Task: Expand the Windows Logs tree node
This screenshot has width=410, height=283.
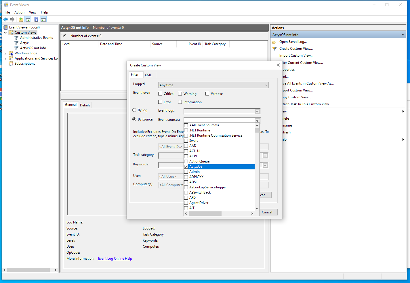Action: click(5, 53)
